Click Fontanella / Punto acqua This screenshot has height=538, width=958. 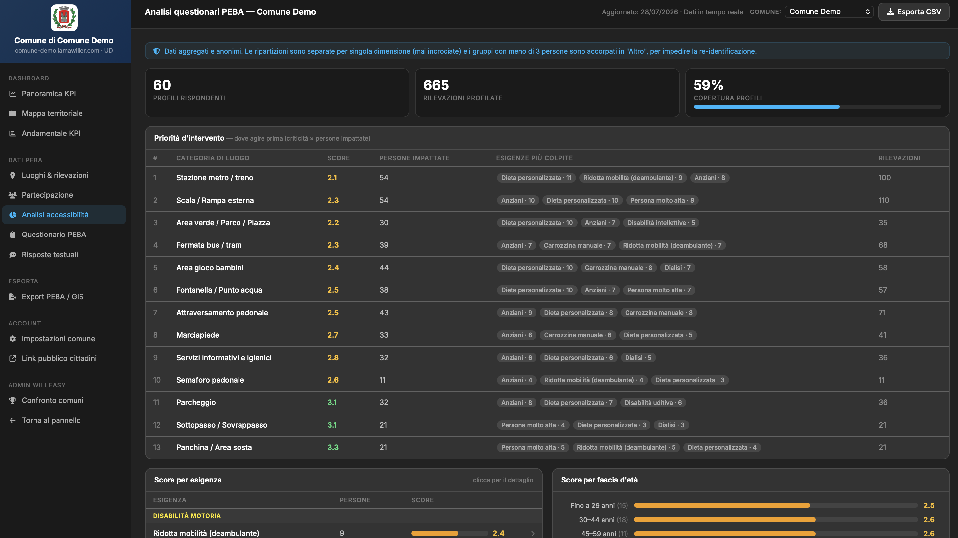point(219,290)
